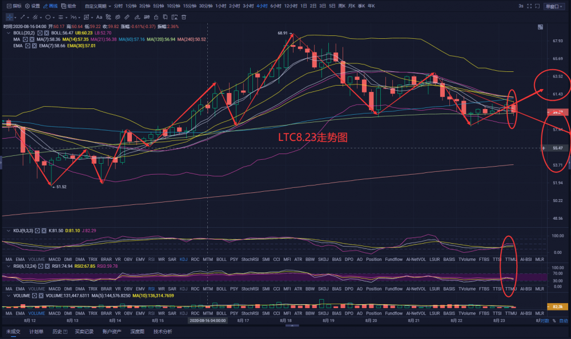Click the fullscreen expand icon
The width and height of the screenshot is (571, 339).
pyautogui.click(x=529, y=6)
